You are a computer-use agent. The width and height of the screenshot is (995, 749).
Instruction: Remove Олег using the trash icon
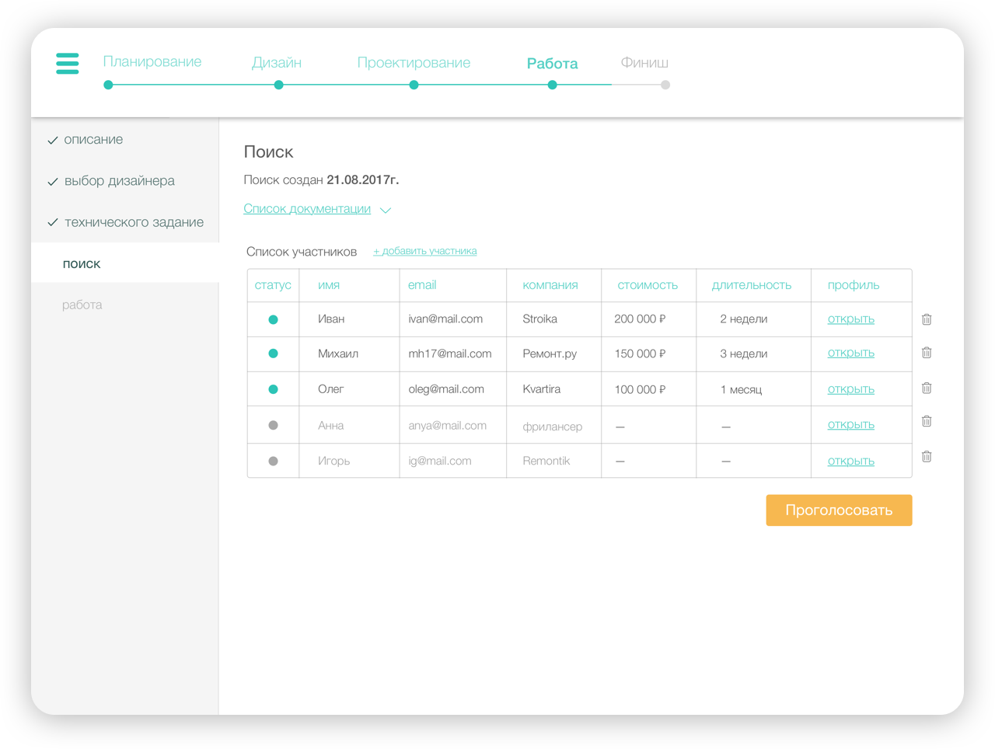[x=927, y=388]
